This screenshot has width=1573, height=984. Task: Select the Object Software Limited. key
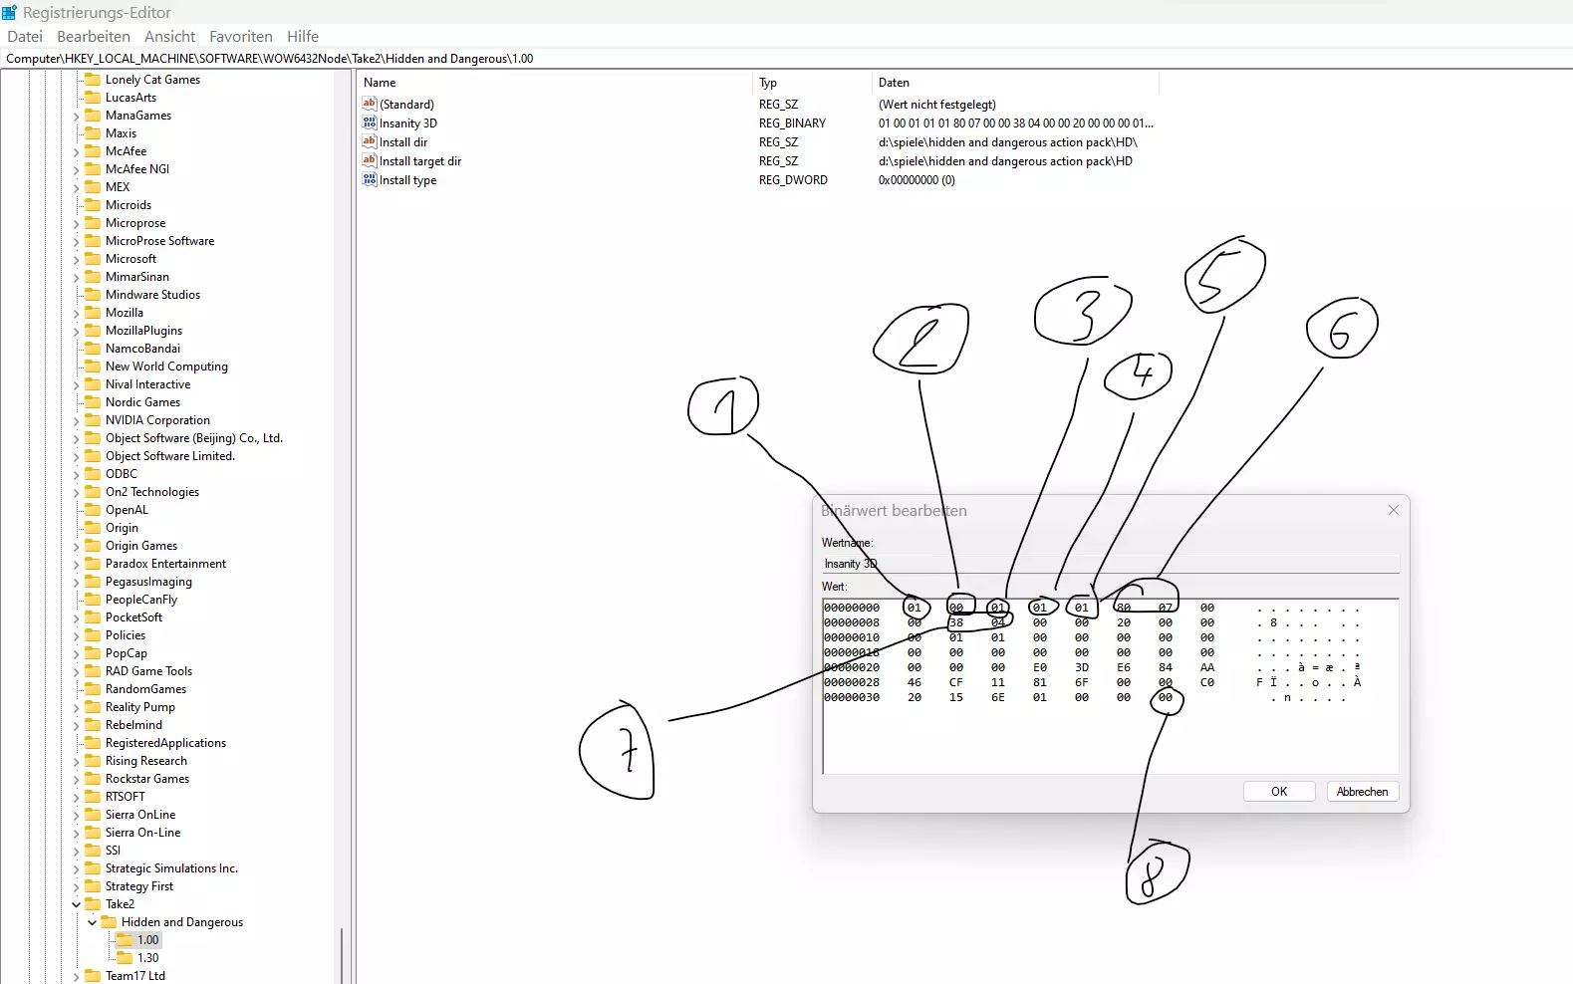pos(170,456)
